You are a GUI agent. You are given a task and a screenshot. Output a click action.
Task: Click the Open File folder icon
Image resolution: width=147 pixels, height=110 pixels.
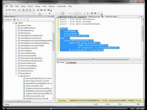coord(38,10)
